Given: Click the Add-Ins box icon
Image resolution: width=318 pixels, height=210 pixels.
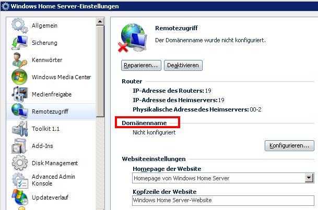Looking at the screenshot, I should 19,146.
